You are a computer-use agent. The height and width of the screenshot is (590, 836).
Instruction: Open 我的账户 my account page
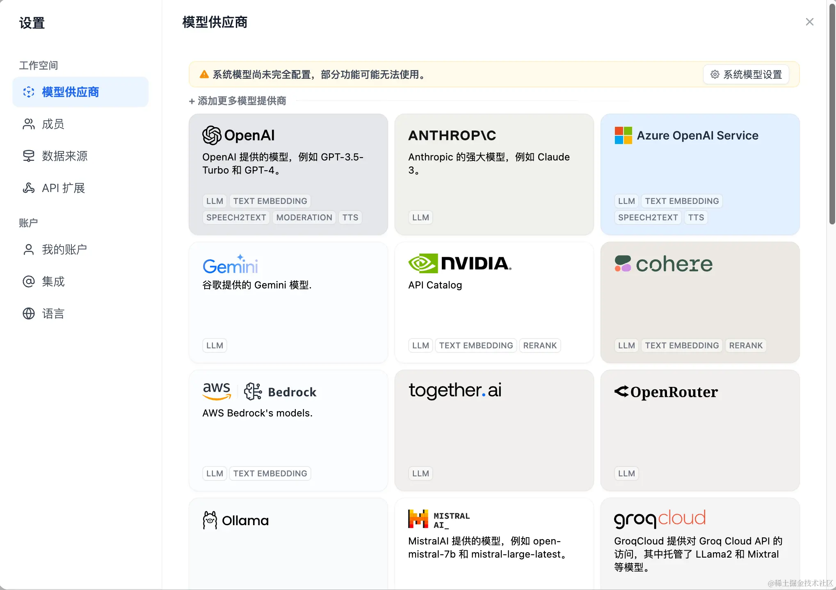[64, 249]
